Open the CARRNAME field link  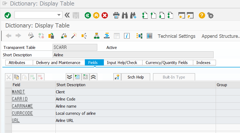[x=22, y=106]
